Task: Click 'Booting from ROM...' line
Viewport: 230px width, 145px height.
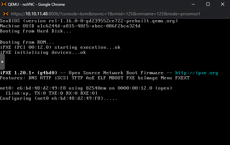Action: pos(27,42)
